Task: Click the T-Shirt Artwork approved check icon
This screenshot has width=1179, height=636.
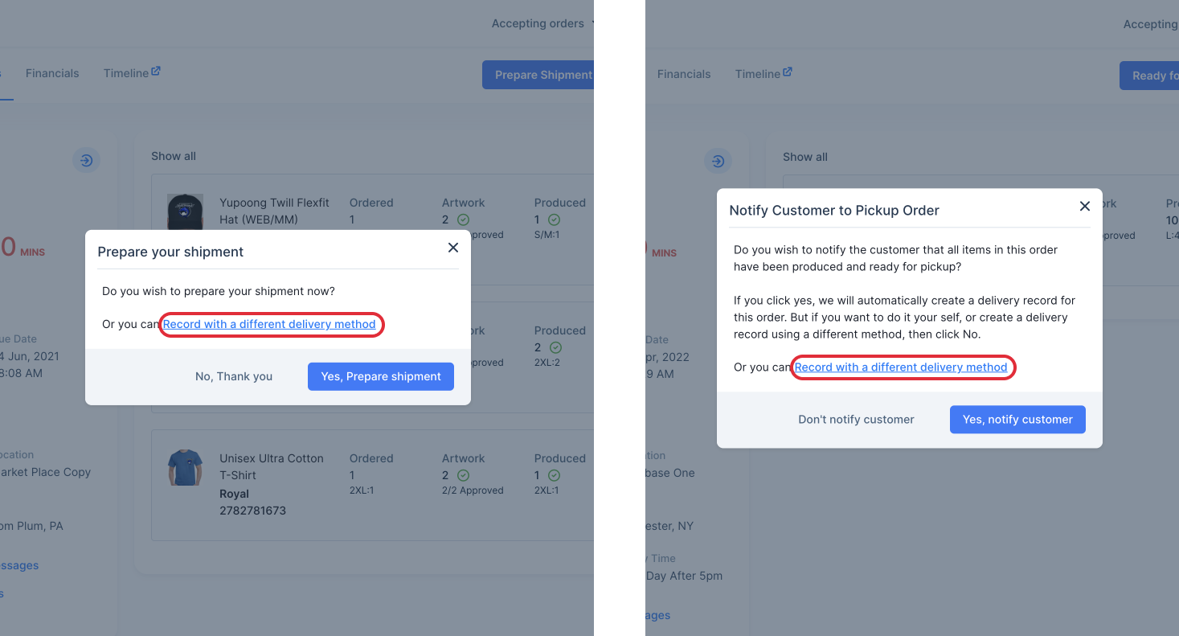Action: [x=463, y=475]
